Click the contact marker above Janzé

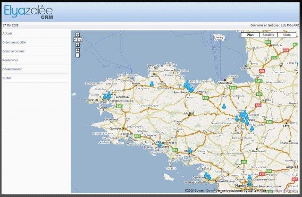pyautogui.click(x=252, y=128)
